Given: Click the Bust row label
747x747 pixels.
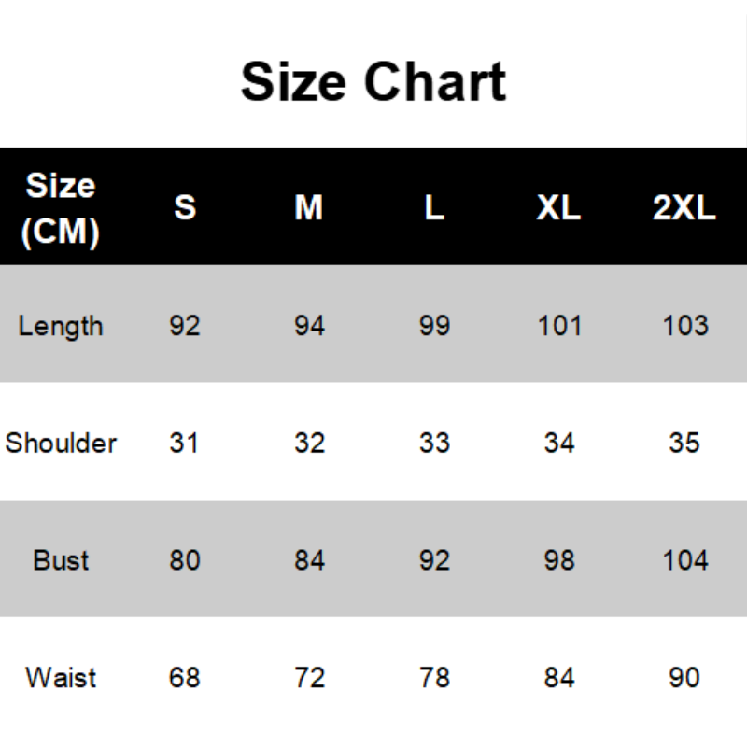Looking at the screenshot, I should click(x=61, y=560).
